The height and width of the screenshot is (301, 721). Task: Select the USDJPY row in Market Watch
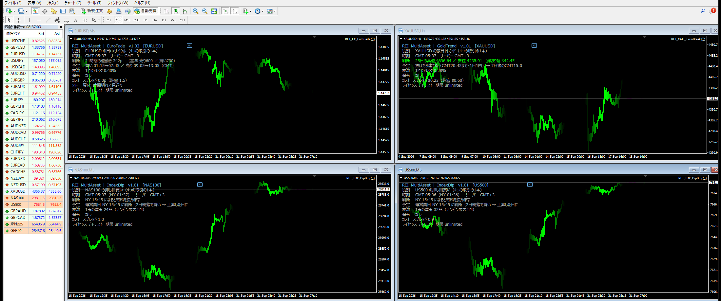(33, 61)
